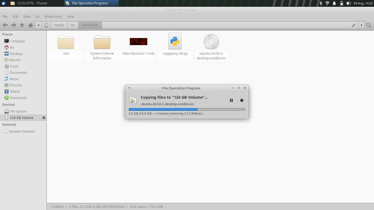Open the File Operation Progress window menu
The image size is (374, 210).
(x=129, y=88)
